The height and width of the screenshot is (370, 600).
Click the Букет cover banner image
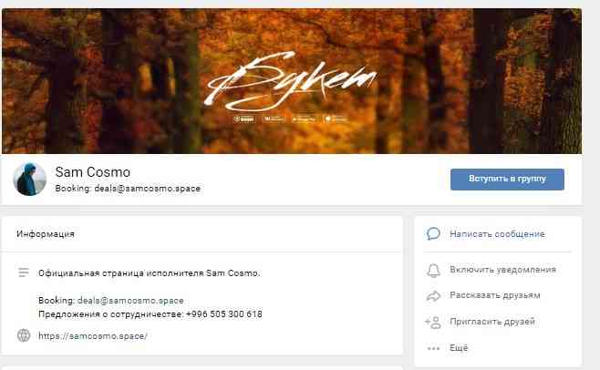292,81
